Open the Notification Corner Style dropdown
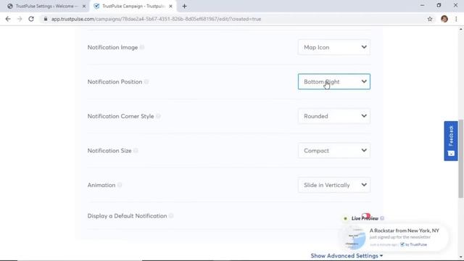The height and width of the screenshot is (261, 464). (x=333, y=116)
